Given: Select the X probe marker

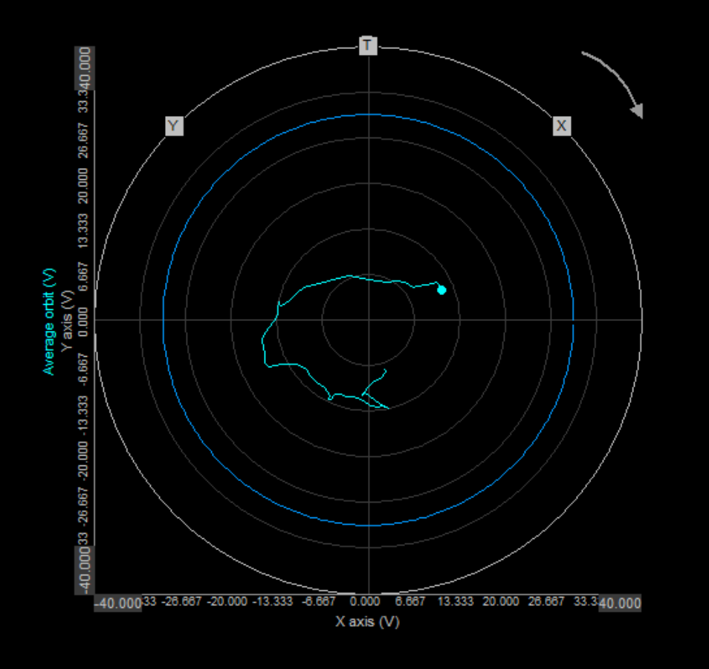Looking at the screenshot, I should tap(562, 126).
